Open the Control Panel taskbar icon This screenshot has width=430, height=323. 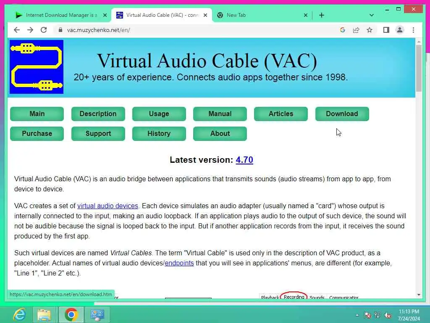pos(97,315)
